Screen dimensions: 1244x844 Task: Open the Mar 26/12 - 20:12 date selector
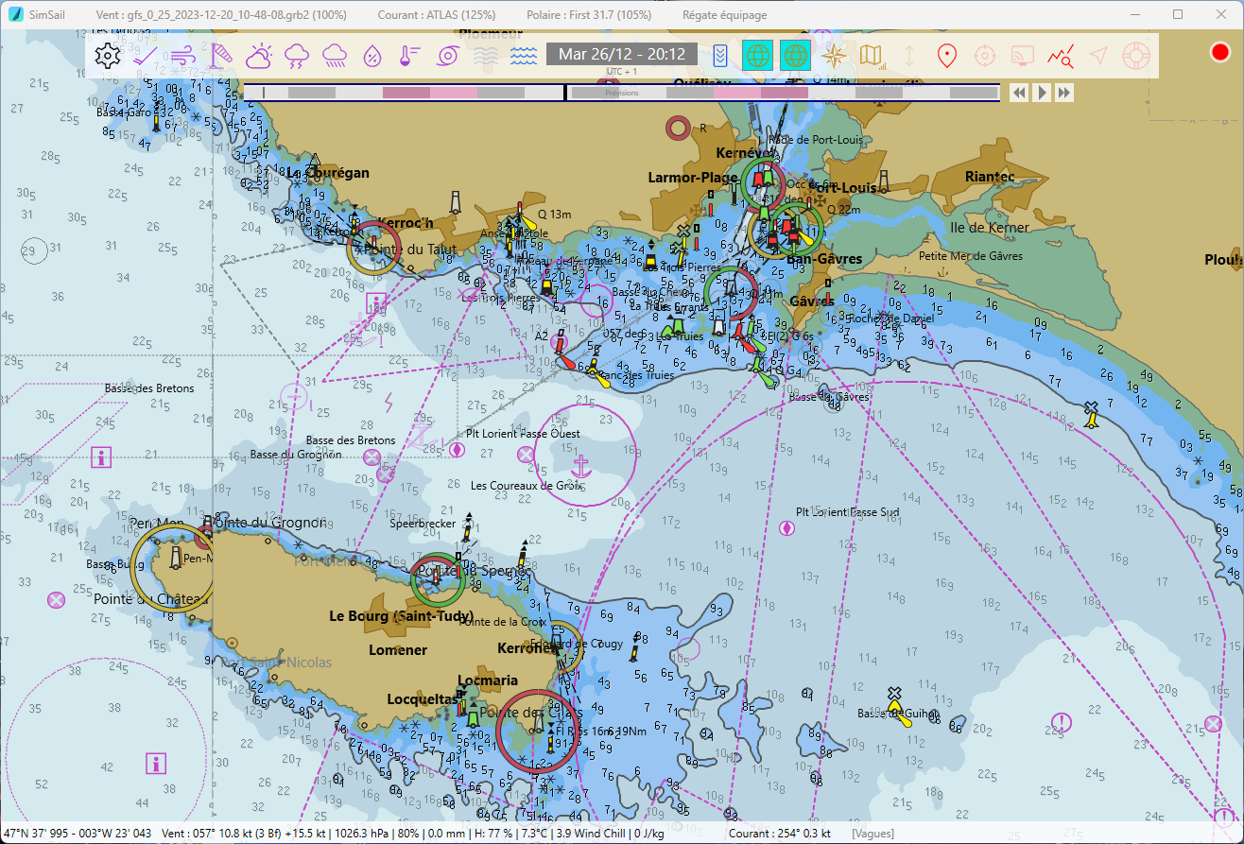pos(621,54)
